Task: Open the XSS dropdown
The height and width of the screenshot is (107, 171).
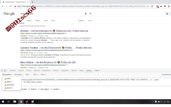Action: (x=36, y=75)
